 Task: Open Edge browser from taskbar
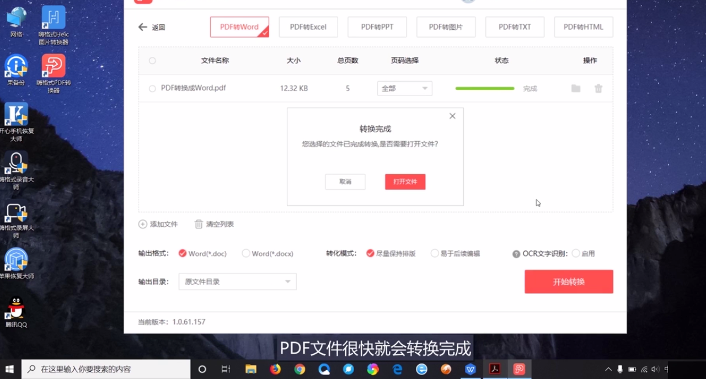(398, 369)
